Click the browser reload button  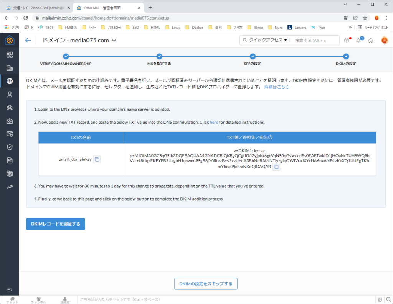(x=26, y=18)
